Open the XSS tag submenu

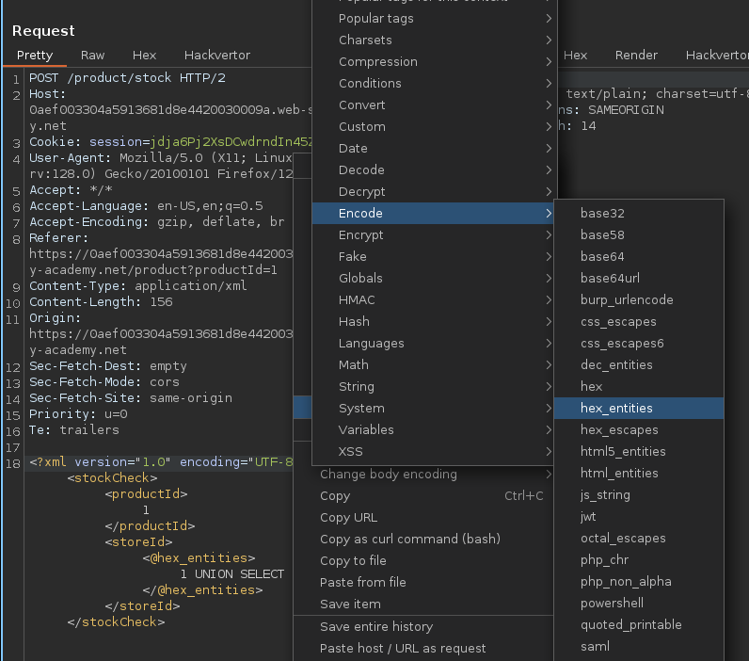click(352, 451)
